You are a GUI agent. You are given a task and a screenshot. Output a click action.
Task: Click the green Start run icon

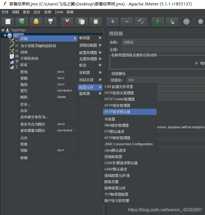pyautogui.click(x=158, y=22)
